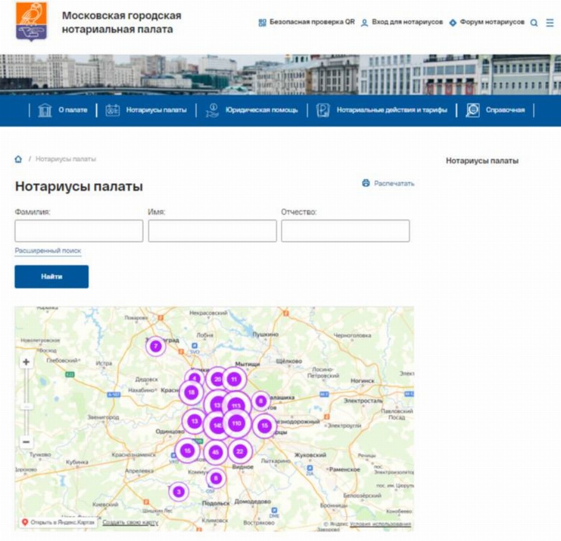Open the site search magnifier icon
Screen dimensions: 561x541
coord(534,23)
